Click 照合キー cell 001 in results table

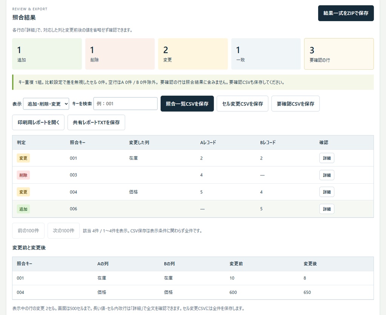[74, 158]
